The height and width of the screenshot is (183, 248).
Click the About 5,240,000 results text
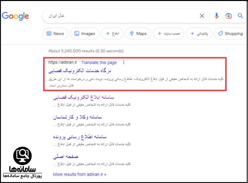click(x=86, y=51)
